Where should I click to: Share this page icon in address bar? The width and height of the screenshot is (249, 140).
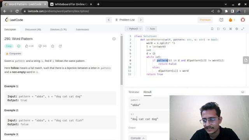212,11
